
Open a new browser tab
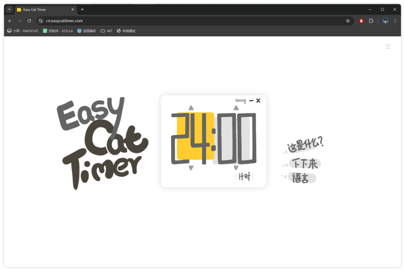click(82, 9)
